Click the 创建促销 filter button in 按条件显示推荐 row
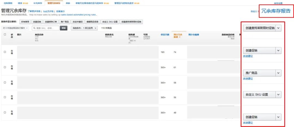This screenshot has width=294, height=127. click(37, 22)
